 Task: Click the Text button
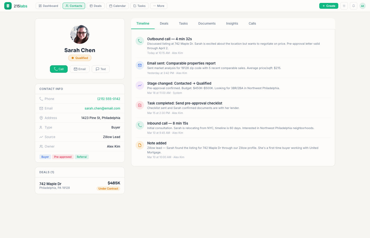point(100,69)
